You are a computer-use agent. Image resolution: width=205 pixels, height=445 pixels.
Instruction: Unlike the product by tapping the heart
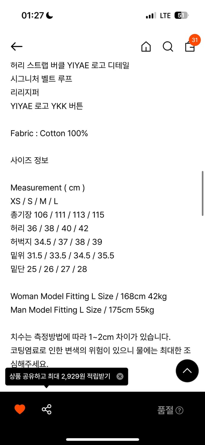click(x=20, y=409)
